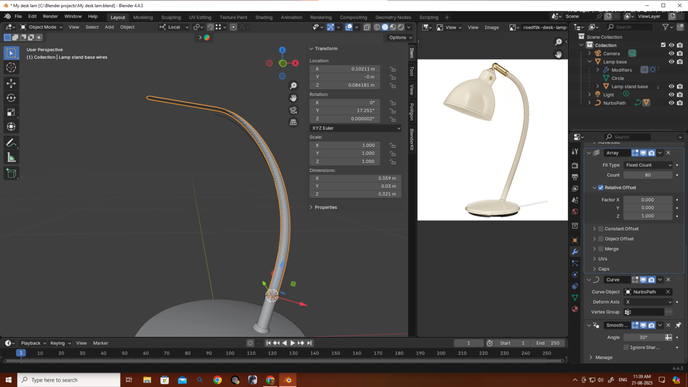Image resolution: width=688 pixels, height=387 pixels.
Task: Select the Move tool in the toolbar
Action: [11, 83]
